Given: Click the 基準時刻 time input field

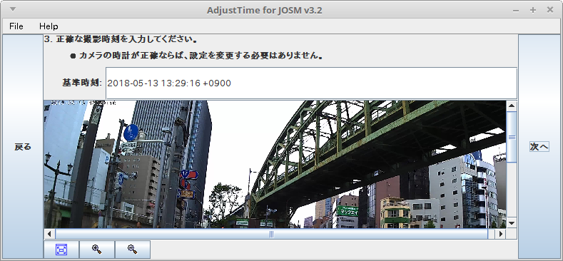Looking at the screenshot, I should [311, 83].
